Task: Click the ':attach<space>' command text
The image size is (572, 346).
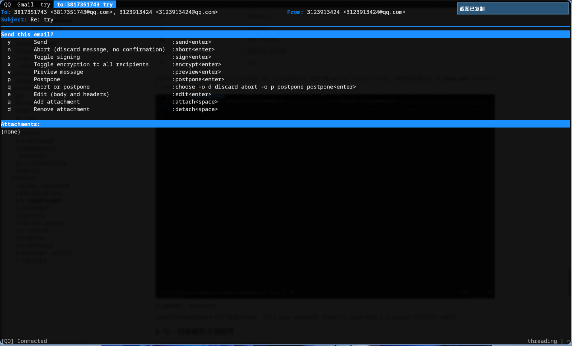Action: pyautogui.click(x=195, y=102)
